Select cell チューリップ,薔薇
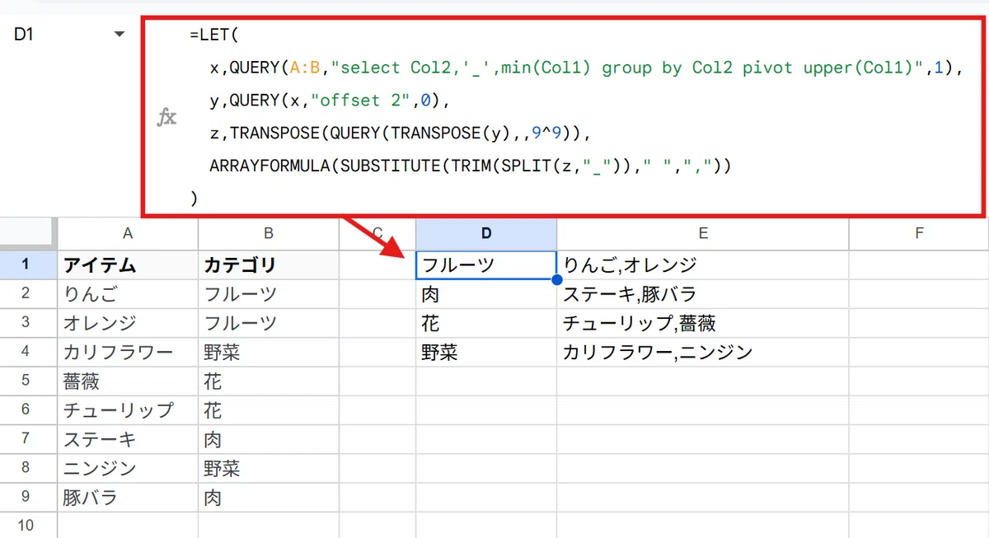989x538 pixels. point(703,323)
